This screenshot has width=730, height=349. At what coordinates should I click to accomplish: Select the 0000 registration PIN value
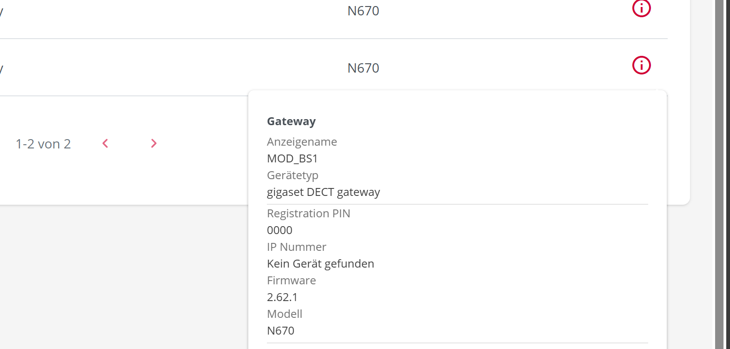[279, 230]
